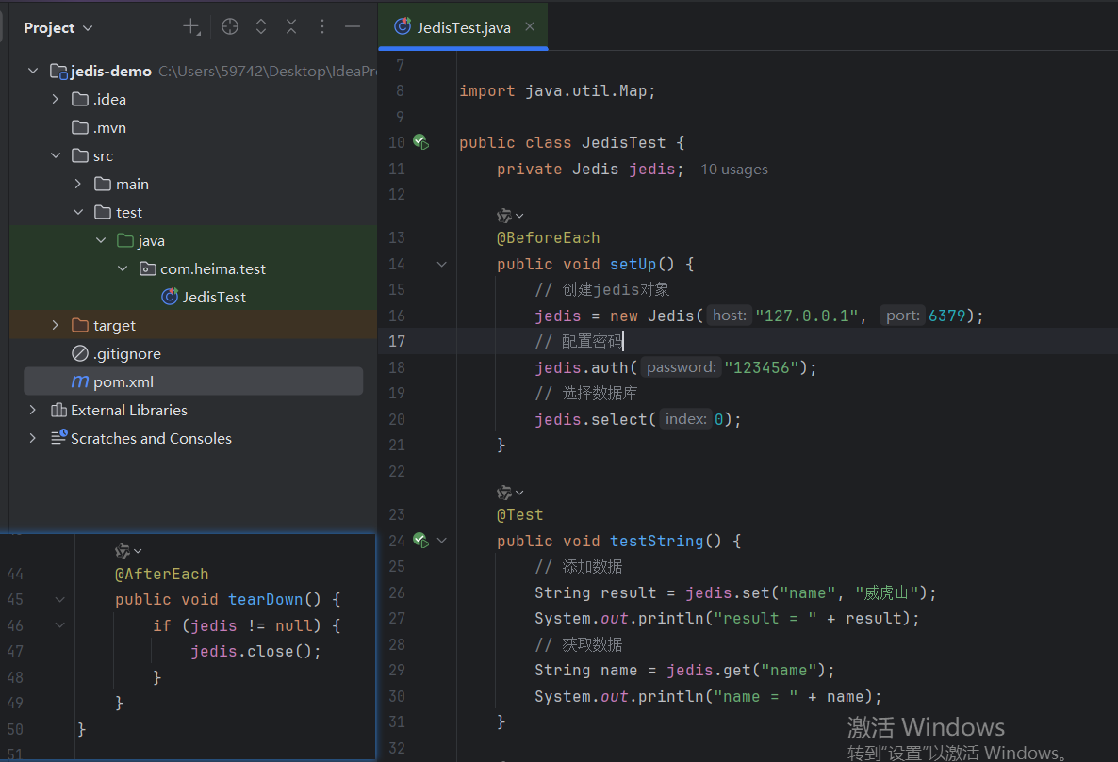This screenshot has height=762, width=1118.
Task: Click the @Test annotation
Action: [519, 515]
